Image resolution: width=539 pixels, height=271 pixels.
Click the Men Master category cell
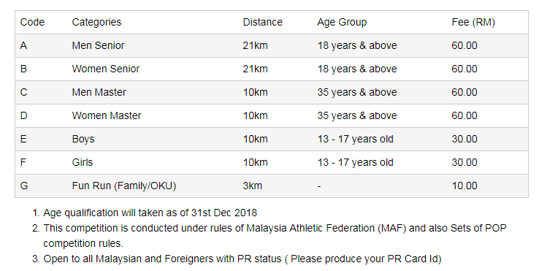[x=99, y=93]
